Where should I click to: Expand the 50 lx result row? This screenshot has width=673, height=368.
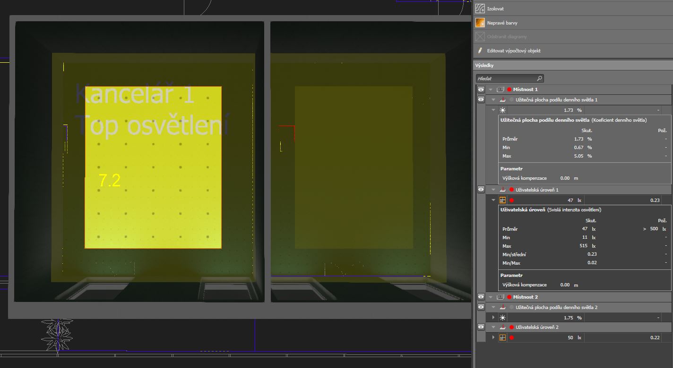(493, 337)
